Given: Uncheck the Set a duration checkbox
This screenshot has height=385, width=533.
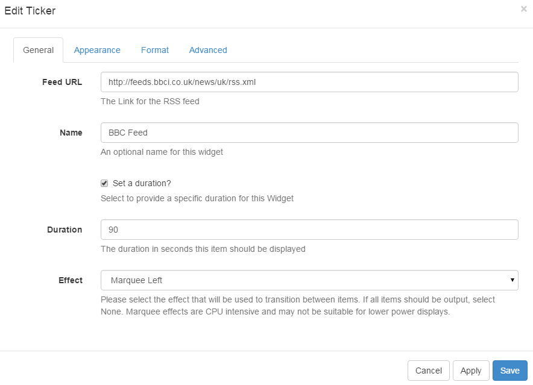Looking at the screenshot, I should pyautogui.click(x=104, y=183).
